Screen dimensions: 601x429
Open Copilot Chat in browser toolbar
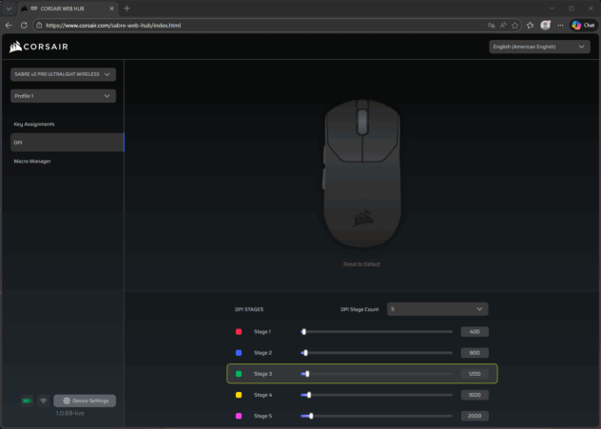point(582,25)
